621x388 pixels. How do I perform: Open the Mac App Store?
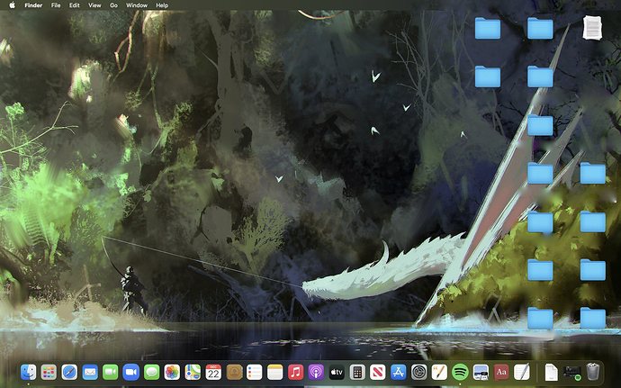(398, 372)
